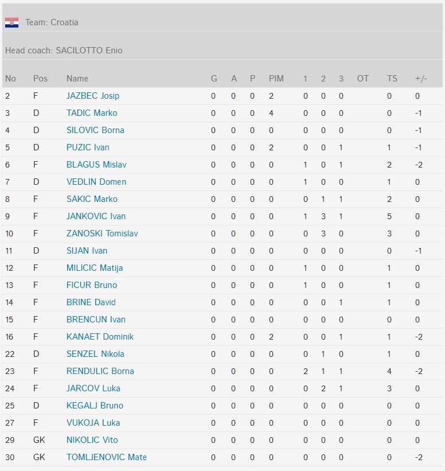Viewport: 445px width, 471px height.
Task: Click KANAET Dominik's name
Action: pos(100,337)
